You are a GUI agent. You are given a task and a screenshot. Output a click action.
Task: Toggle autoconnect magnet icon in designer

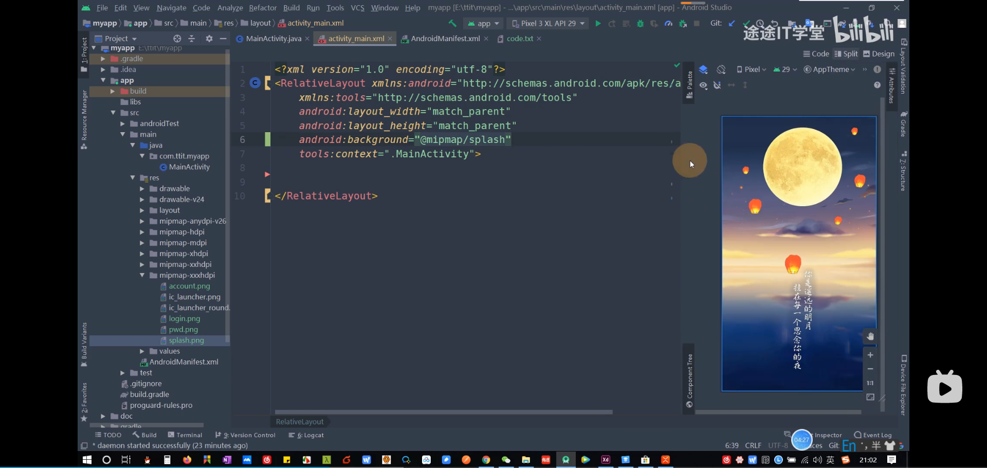coord(717,85)
